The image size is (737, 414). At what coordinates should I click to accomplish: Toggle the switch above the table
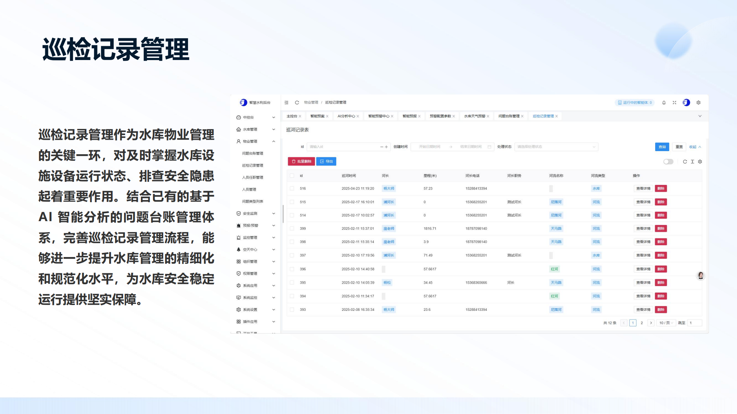click(668, 161)
